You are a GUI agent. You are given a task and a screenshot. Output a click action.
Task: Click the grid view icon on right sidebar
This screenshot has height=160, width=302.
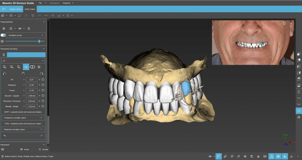298,117
